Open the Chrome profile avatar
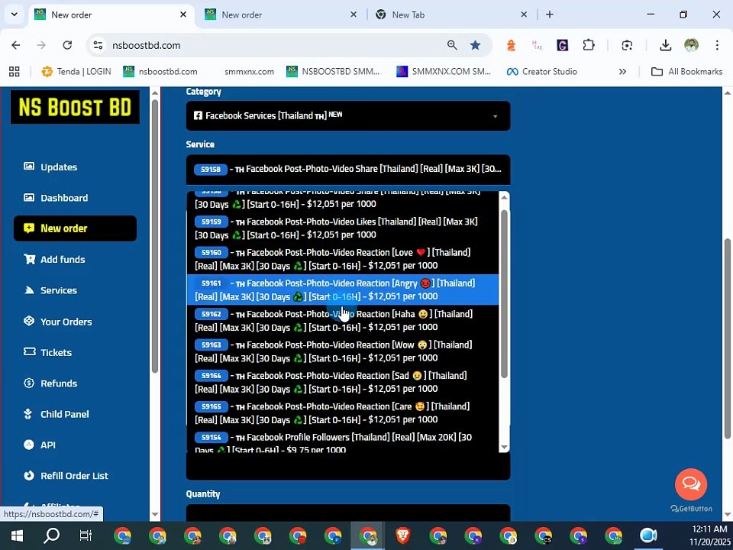733x550 pixels. coord(692,45)
